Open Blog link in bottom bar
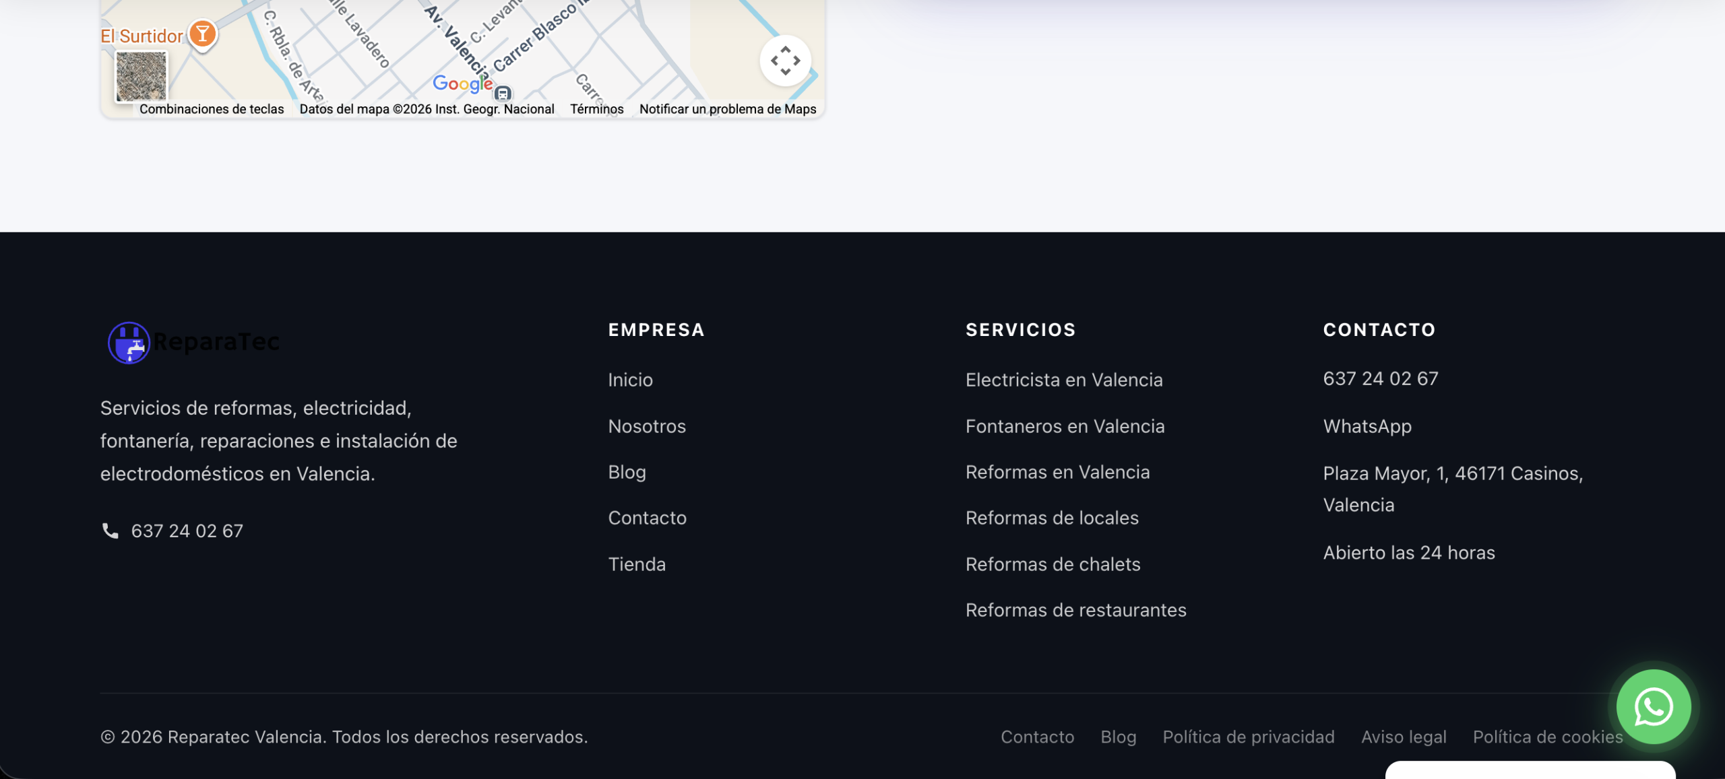 click(x=1119, y=737)
